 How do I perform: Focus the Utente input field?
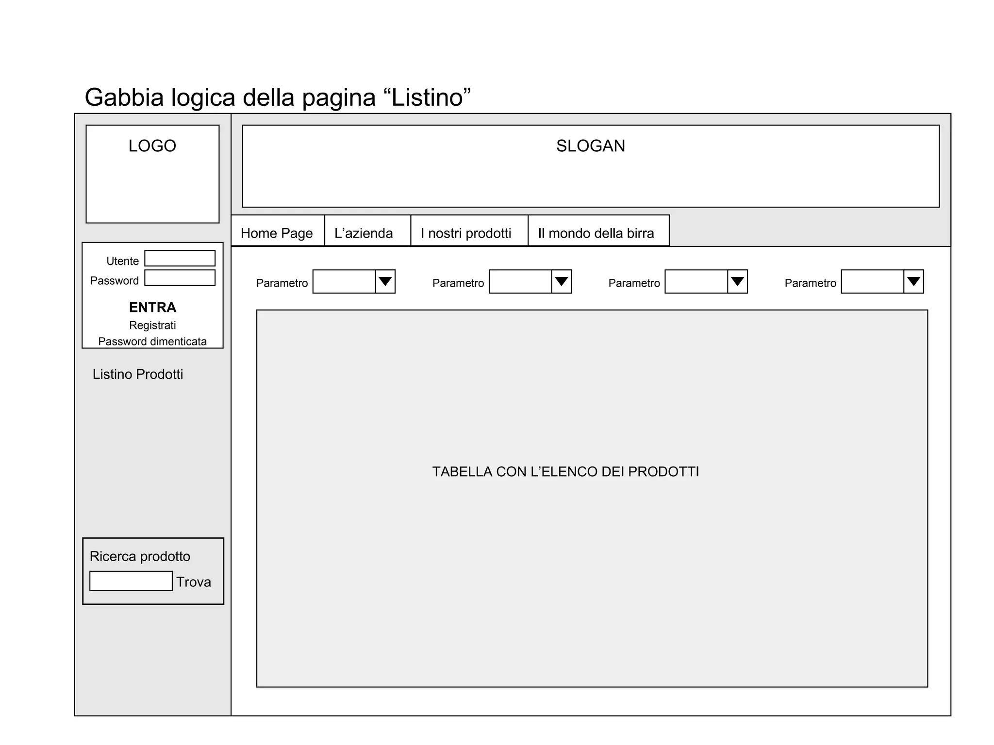(180, 259)
